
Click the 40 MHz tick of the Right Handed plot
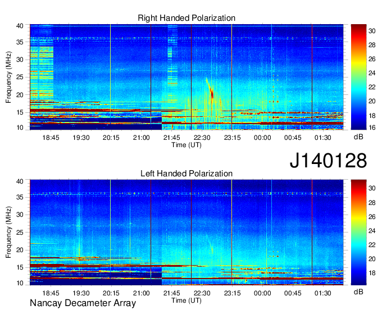point(20,26)
